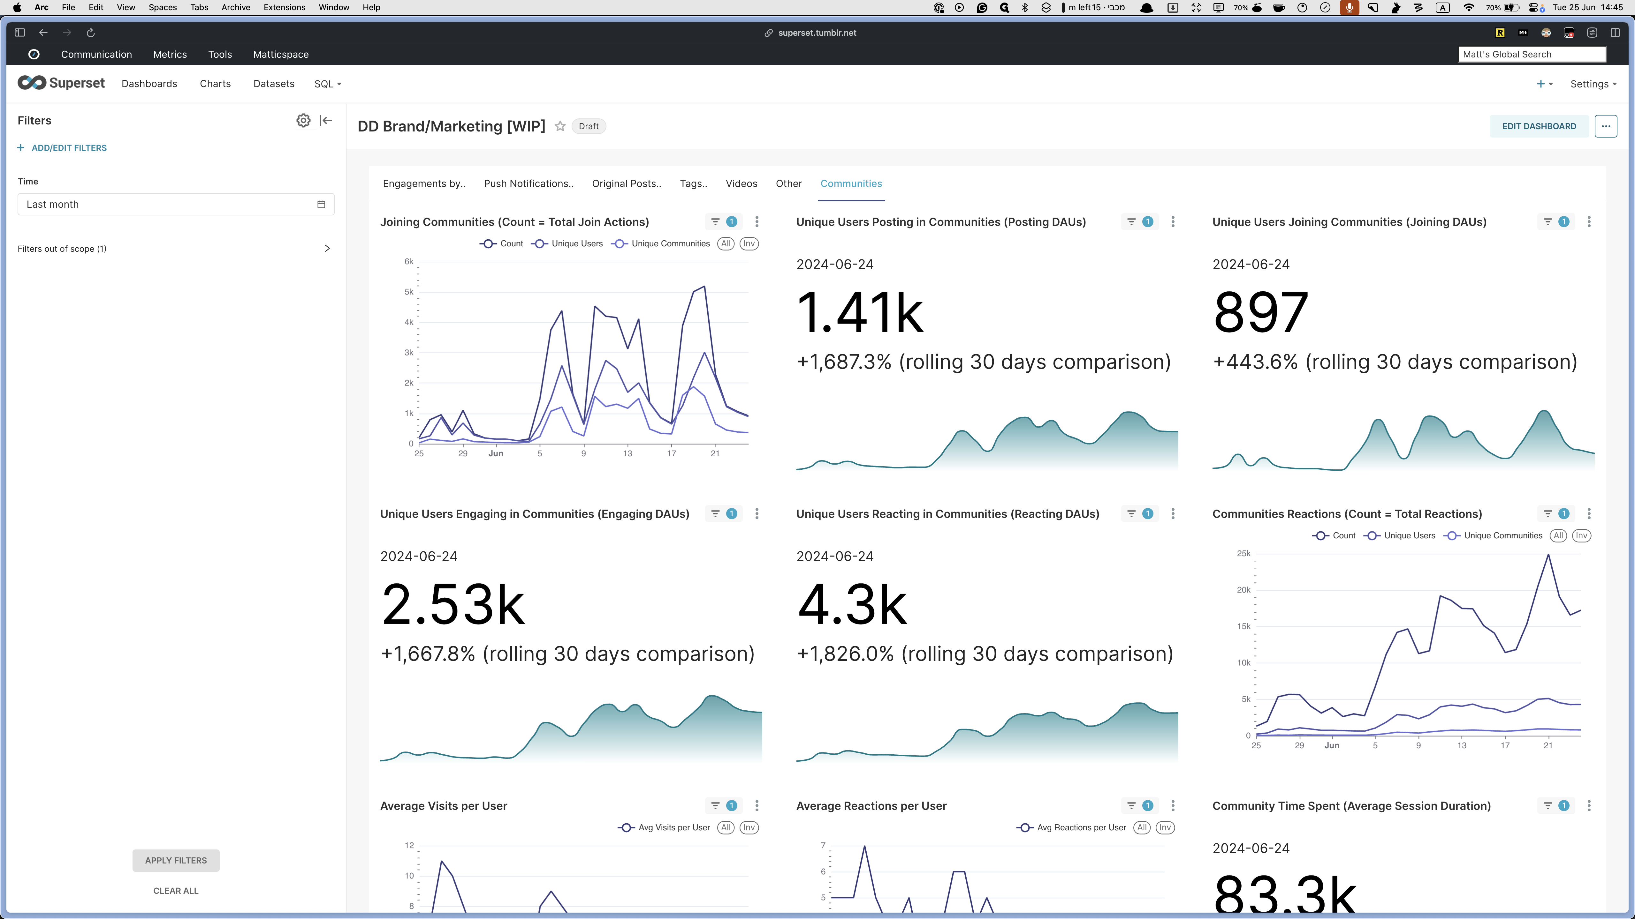Screen dimensions: 1635x919
Task: Open filter settings gear icon
Action: [303, 121]
